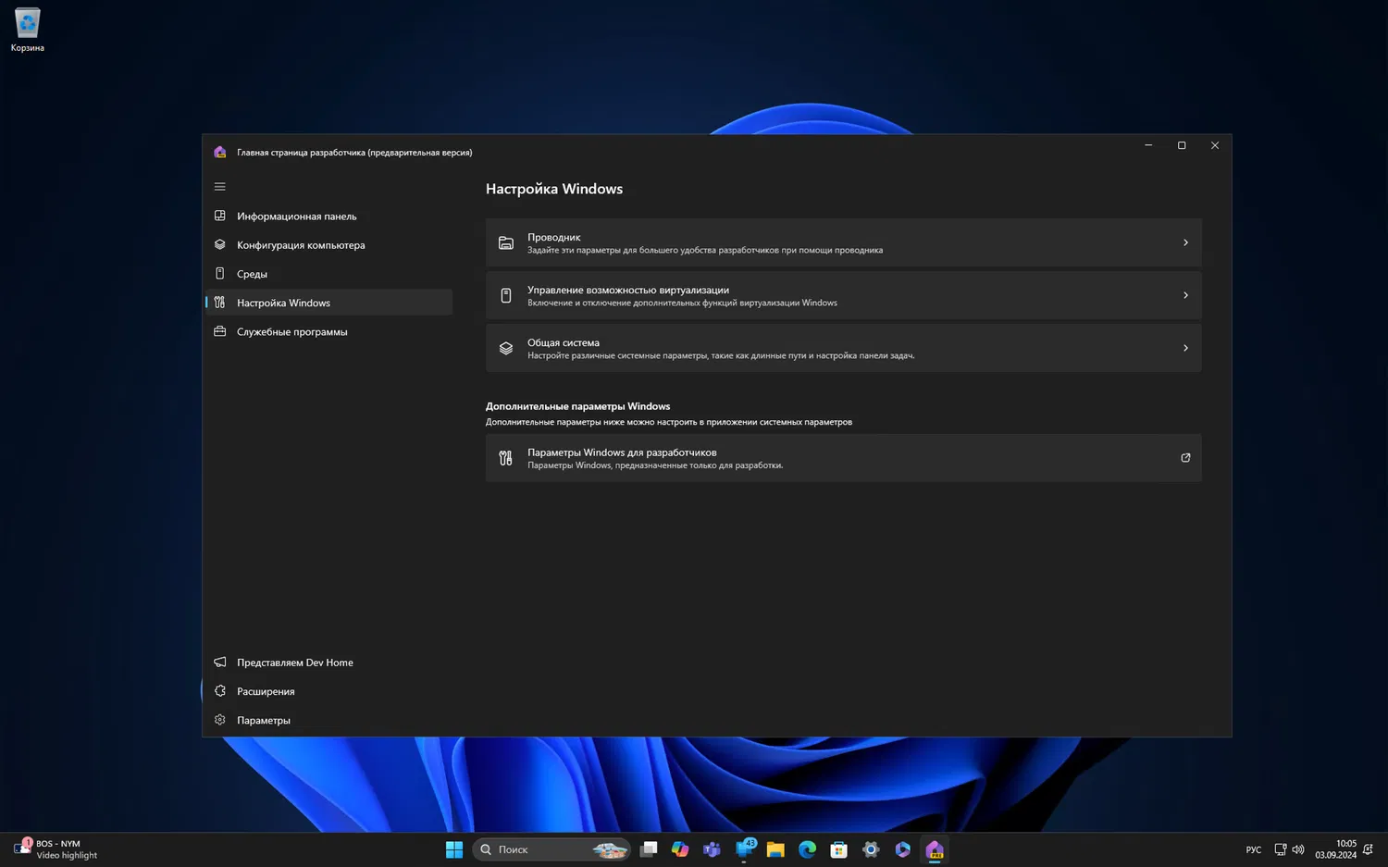This screenshot has width=1388, height=867.
Task: Click the Проводник folder icon
Action: pos(506,242)
